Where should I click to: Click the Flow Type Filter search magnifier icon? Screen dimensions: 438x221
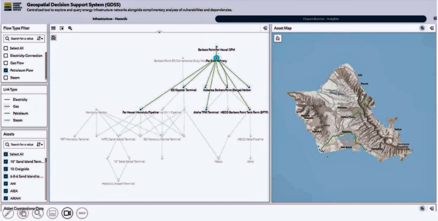(7, 39)
